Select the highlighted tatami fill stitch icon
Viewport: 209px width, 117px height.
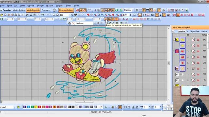tap(178, 15)
